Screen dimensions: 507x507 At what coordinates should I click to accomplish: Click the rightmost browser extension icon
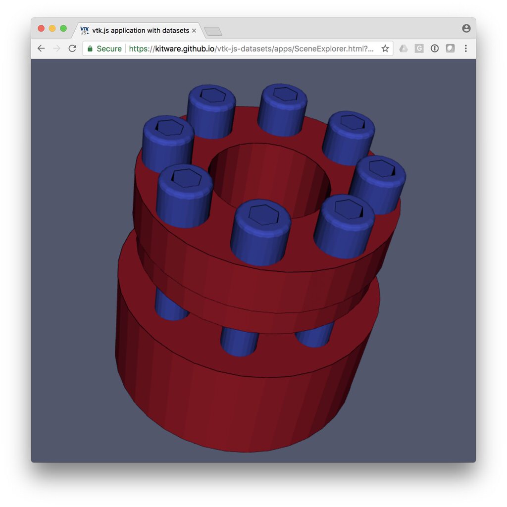pyautogui.click(x=450, y=49)
